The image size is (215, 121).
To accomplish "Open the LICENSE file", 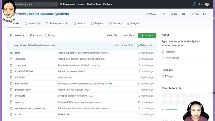I will coord(20,77).
